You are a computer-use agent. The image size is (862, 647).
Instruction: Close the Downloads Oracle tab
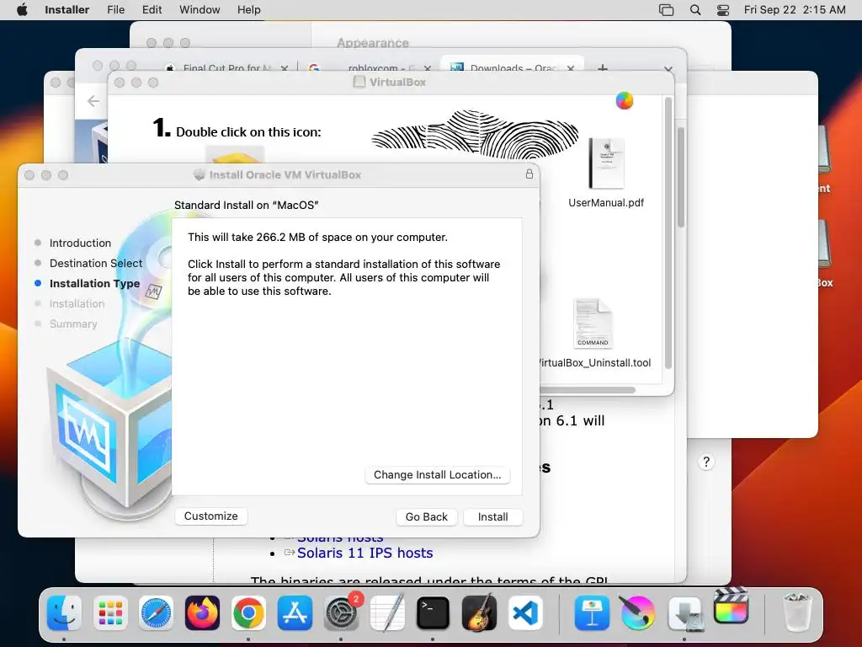coord(571,69)
